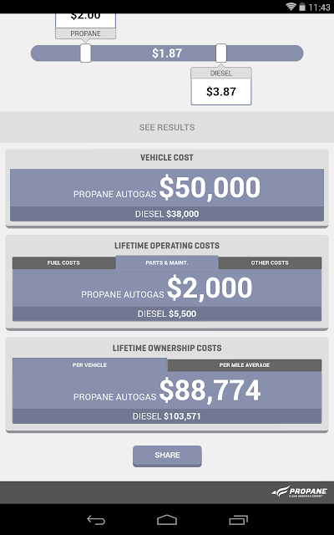Edit the propane price field above slider

85,19
